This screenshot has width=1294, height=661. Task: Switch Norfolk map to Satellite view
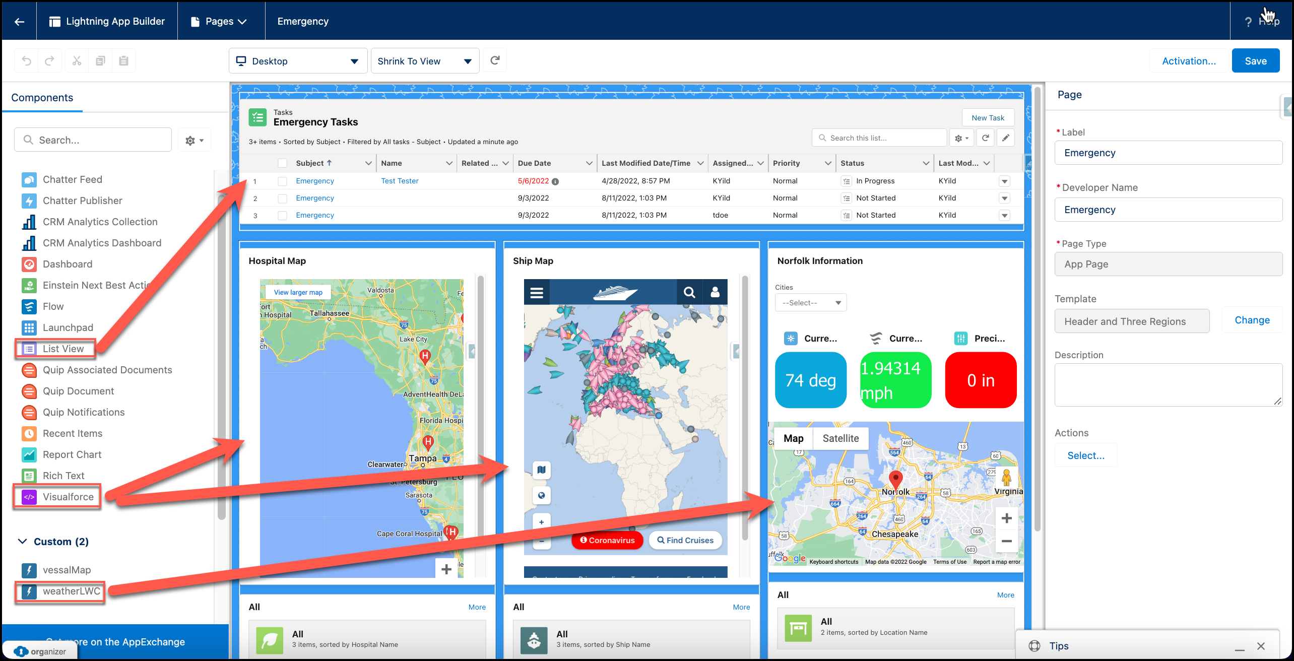(840, 438)
